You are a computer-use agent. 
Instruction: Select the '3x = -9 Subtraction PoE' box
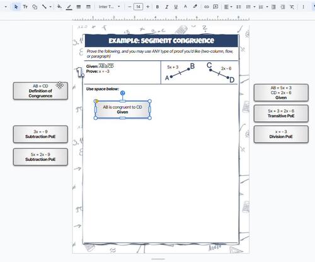pyautogui.click(x=40, y=134)
